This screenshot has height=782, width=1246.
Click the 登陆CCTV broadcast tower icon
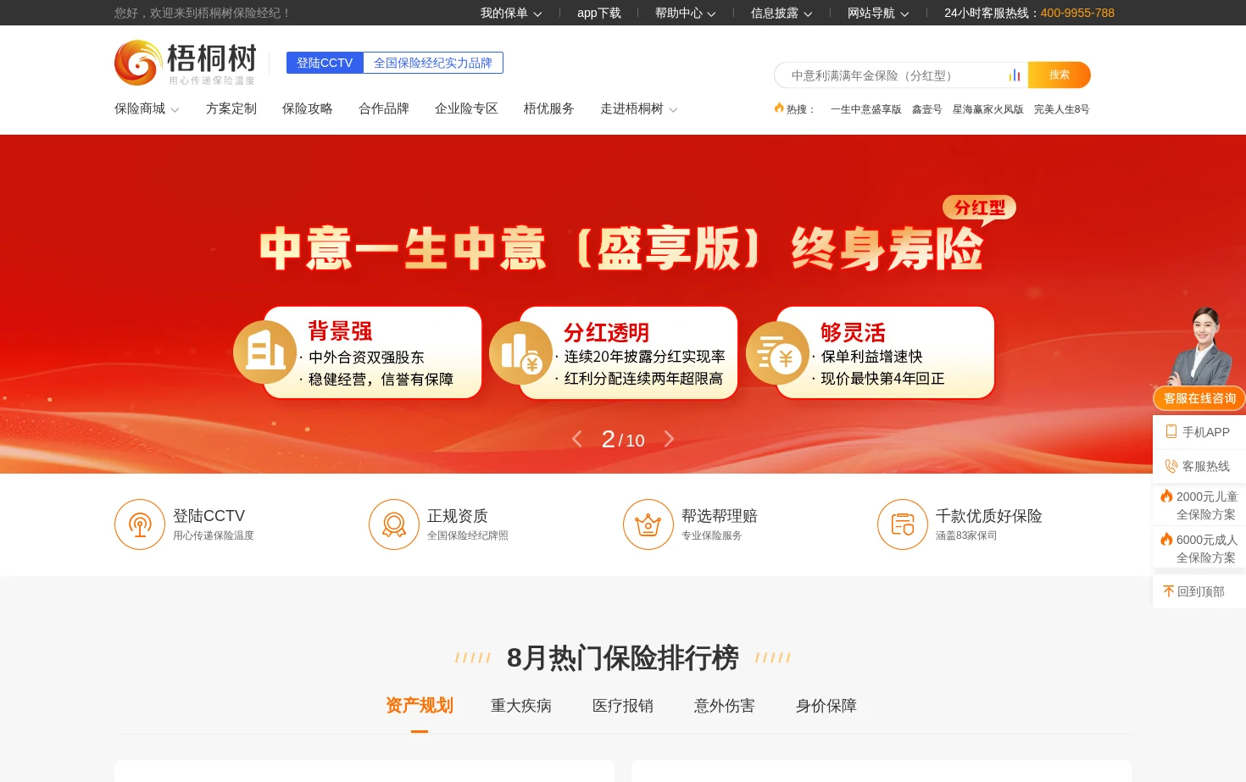pos(140,524)
